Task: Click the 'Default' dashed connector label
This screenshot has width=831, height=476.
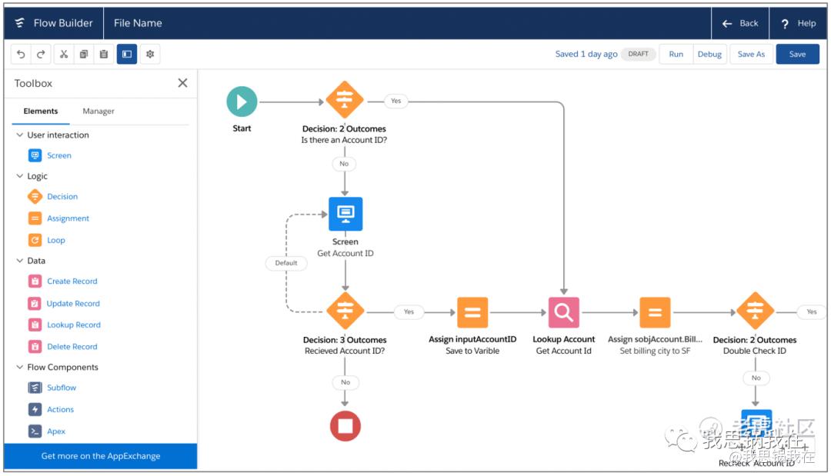Action: tap(286, 263)
